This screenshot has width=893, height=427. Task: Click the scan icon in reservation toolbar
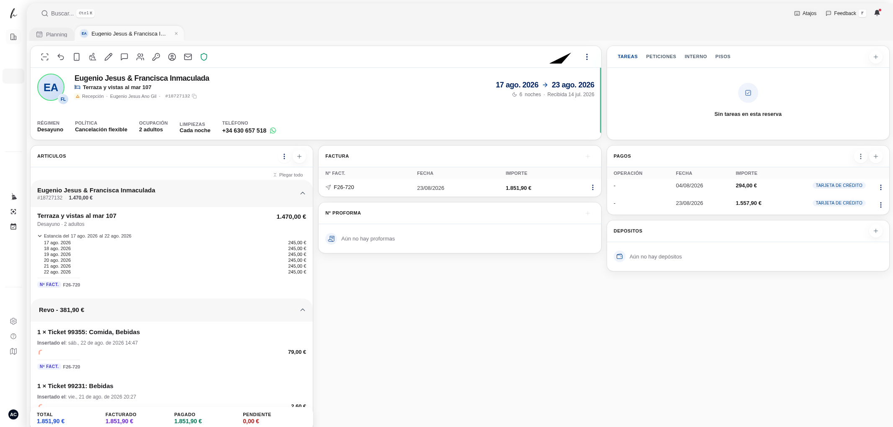(x=45, y=57)
